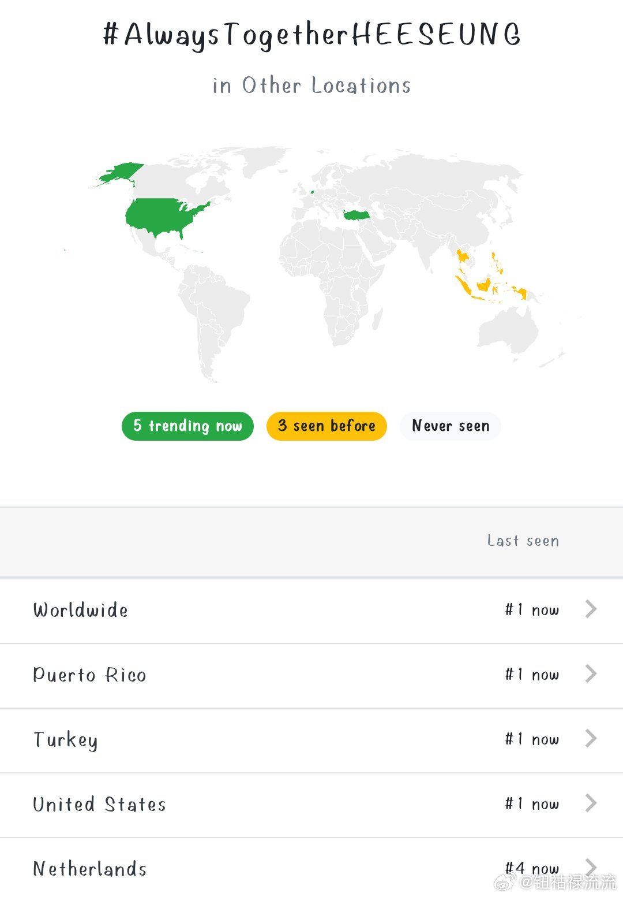Toggle the '5 trending now' filter
Image resolution: width=623 pixels, height=897 pixels.
pos(187,426)
